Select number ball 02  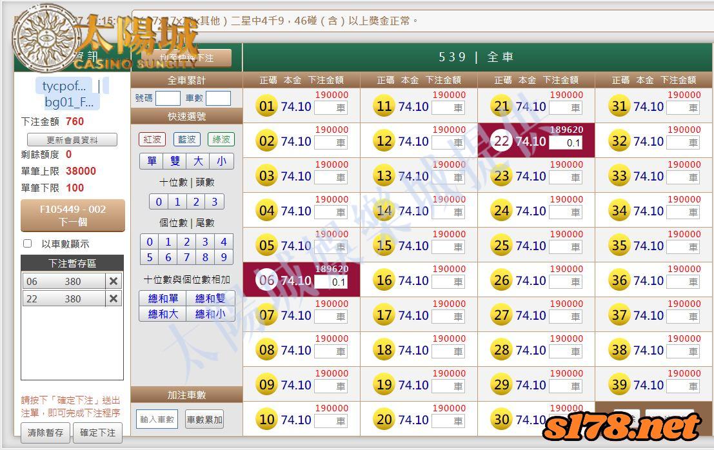tap(267, 141)
